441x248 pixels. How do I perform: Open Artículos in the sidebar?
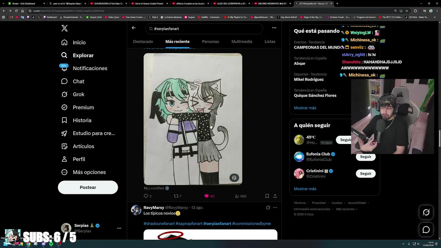pos(78,146)
